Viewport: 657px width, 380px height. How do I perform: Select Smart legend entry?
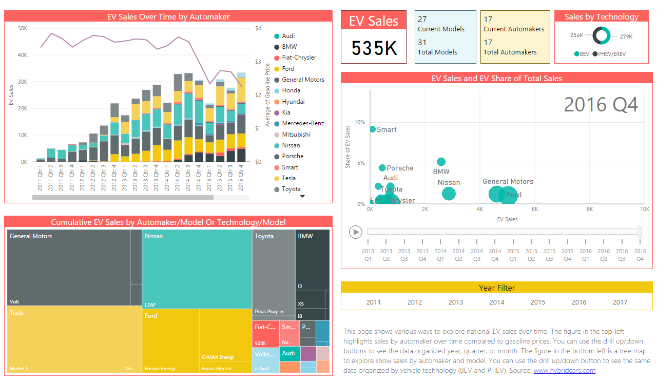click(x=286, y=167)
